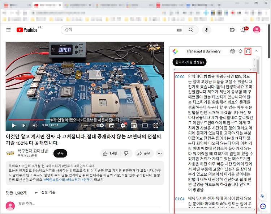The height and width of the screenshot is (214, 271).
Task: Click the Glasp logo in transcript panel
Action: pos(175,51)
